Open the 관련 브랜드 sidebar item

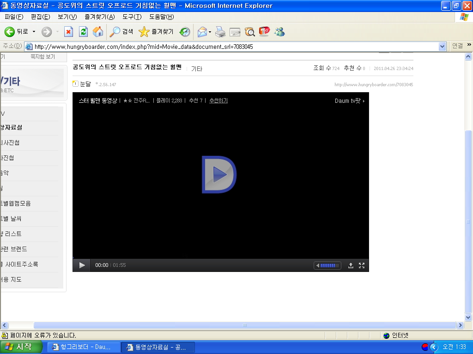point(13,249)
